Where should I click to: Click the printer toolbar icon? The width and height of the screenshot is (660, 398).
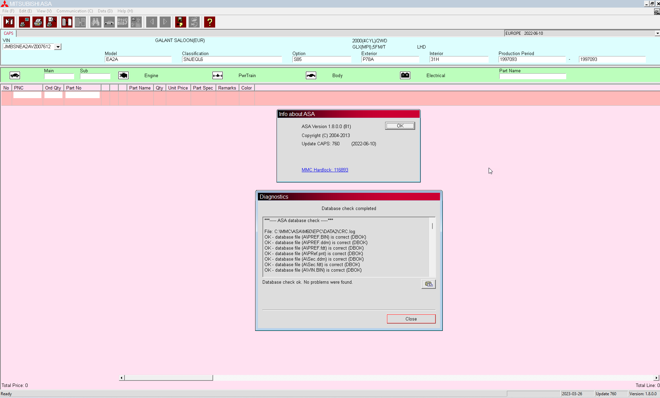click(38, 22)
